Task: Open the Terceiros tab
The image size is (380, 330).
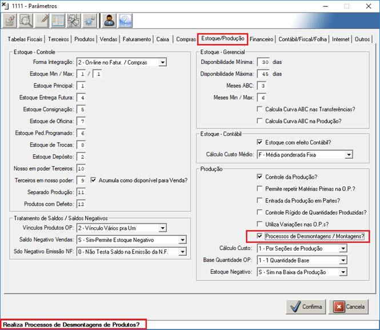Action: (58, 39)
